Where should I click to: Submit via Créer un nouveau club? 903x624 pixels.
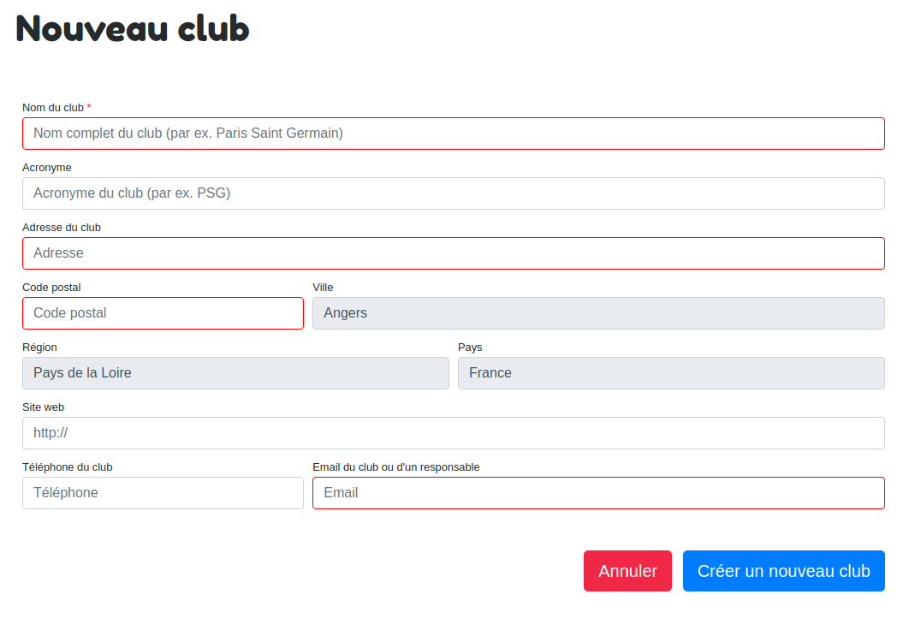[x=784, y=571]
